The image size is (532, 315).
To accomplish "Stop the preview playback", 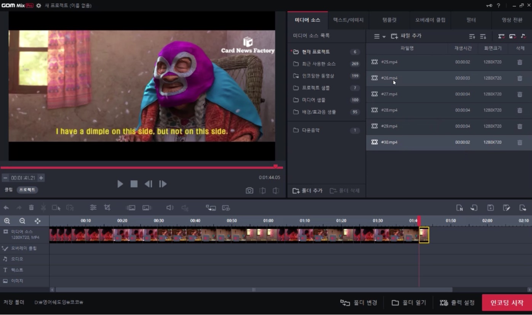I will 134,184.
